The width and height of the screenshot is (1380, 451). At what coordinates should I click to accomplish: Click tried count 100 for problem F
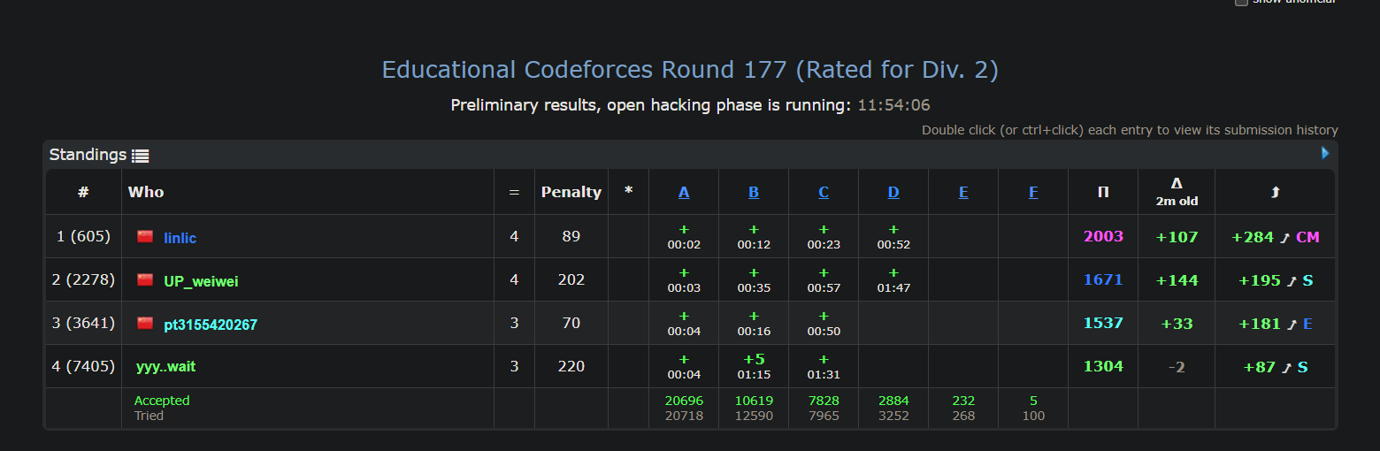tap(1033, 416)
